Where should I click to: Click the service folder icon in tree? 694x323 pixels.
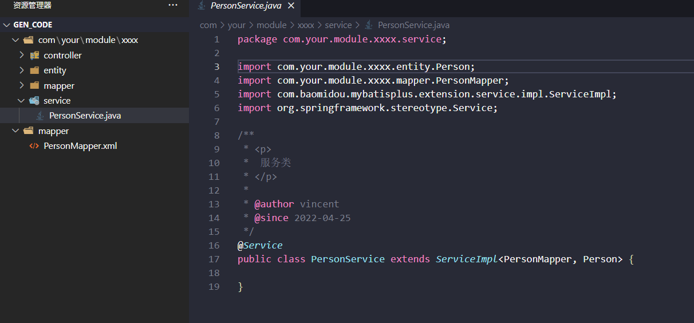coord(34,101)
